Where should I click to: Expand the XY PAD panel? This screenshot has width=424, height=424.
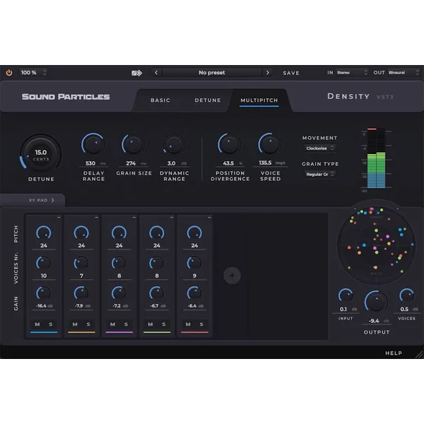click(x=42, y=201)
